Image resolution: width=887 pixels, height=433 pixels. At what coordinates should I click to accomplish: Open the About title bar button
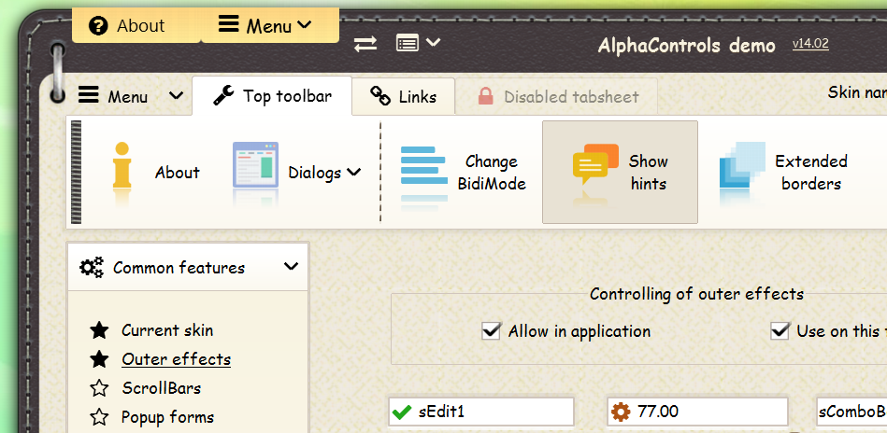[136, 25]
